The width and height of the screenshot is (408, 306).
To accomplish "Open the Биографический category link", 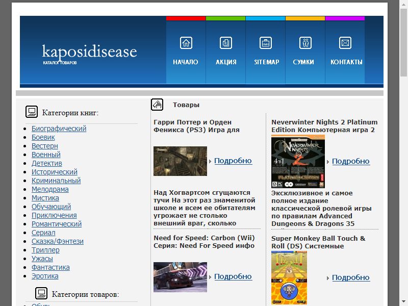I will (x=59, y=129).
